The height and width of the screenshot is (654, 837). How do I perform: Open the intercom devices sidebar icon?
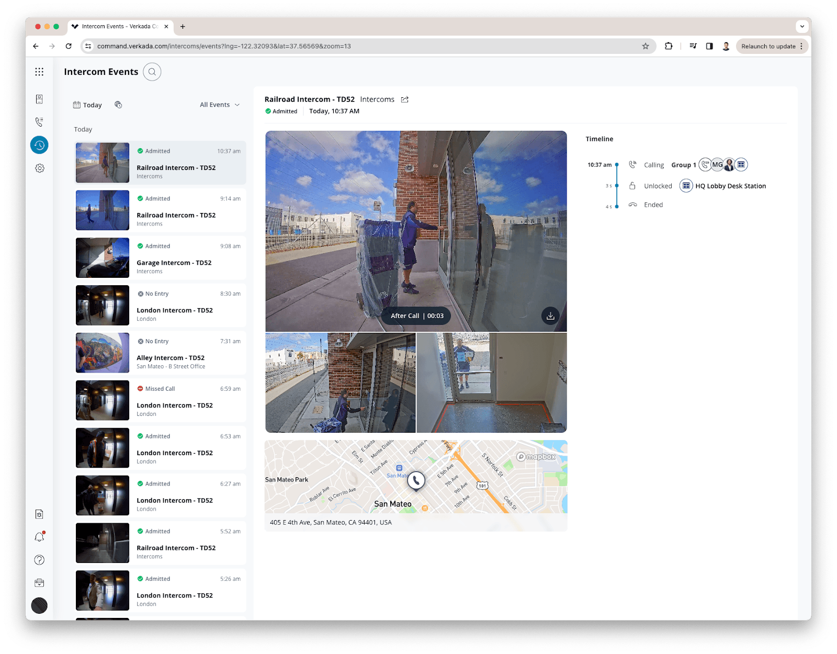tap(39, 99)
